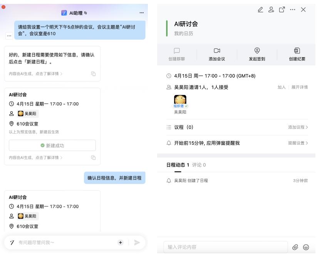Click the clock icon in the event panel time row

(x=169, y=76)
